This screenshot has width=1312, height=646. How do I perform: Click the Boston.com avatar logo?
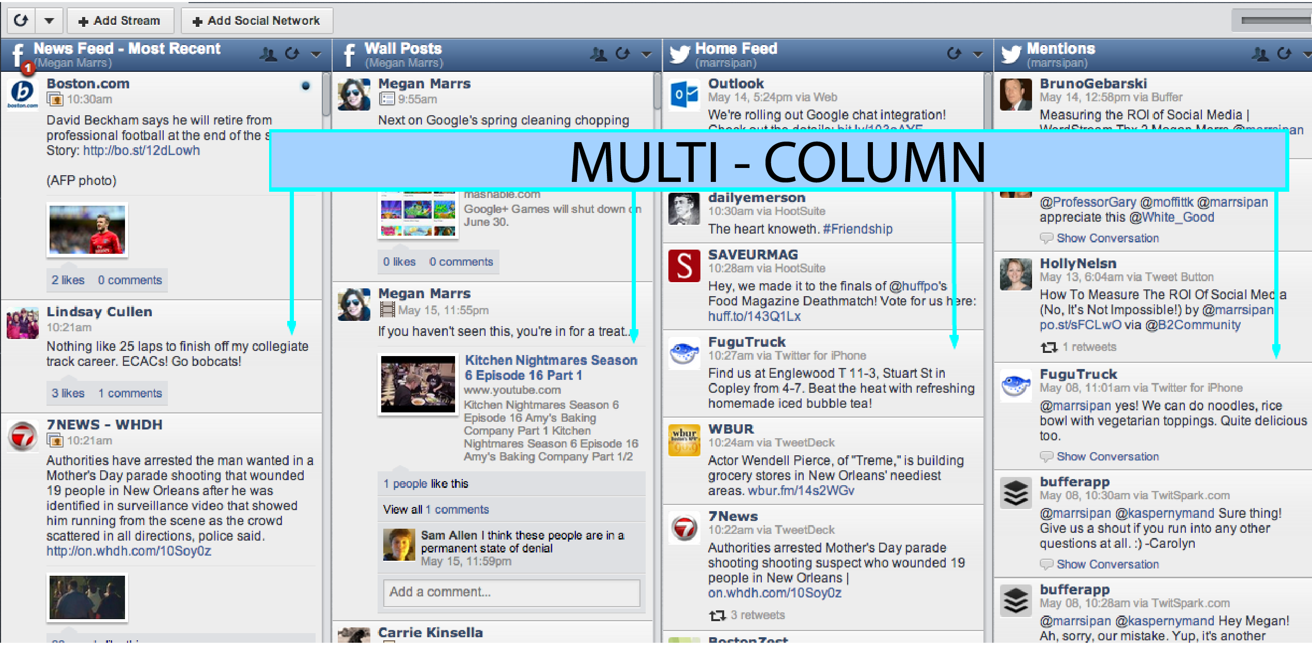pos(23,94)
